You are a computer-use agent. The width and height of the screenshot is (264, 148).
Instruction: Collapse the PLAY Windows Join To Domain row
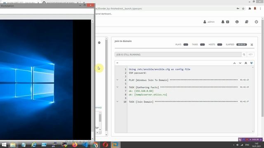pos(117,80)
